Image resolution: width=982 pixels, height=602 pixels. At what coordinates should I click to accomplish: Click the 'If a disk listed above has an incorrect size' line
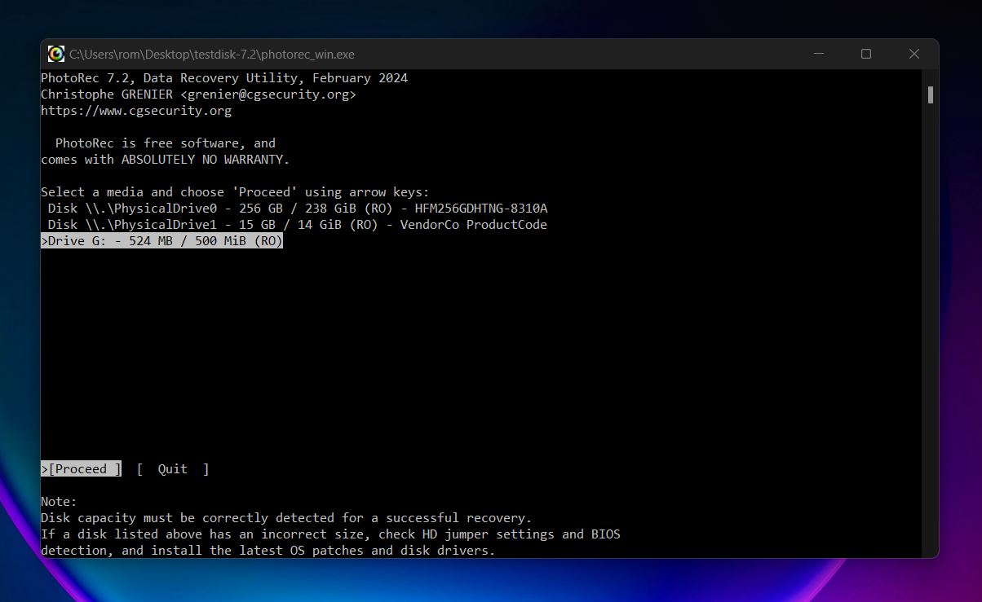(330, 534)
